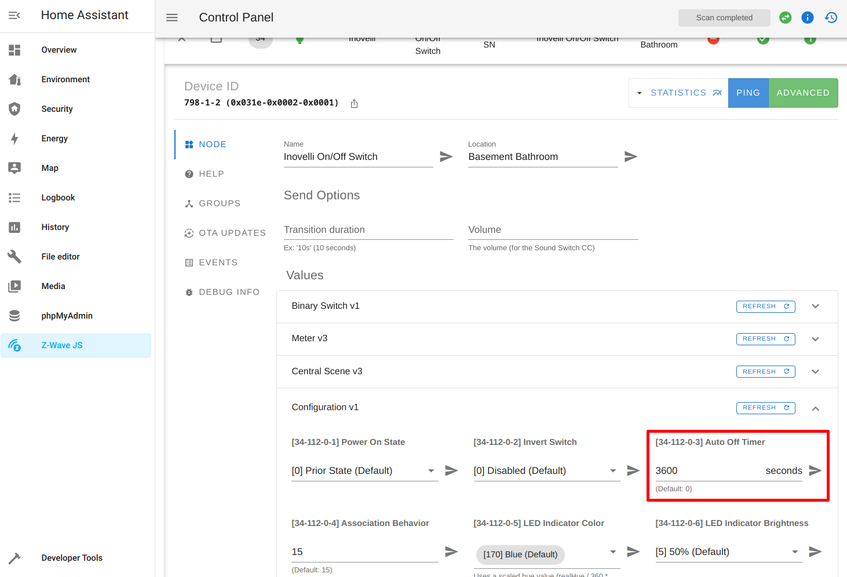Viewport: 847px width, 577px height.
Task: Click the Volume input field
Action: tap(553, 230)
